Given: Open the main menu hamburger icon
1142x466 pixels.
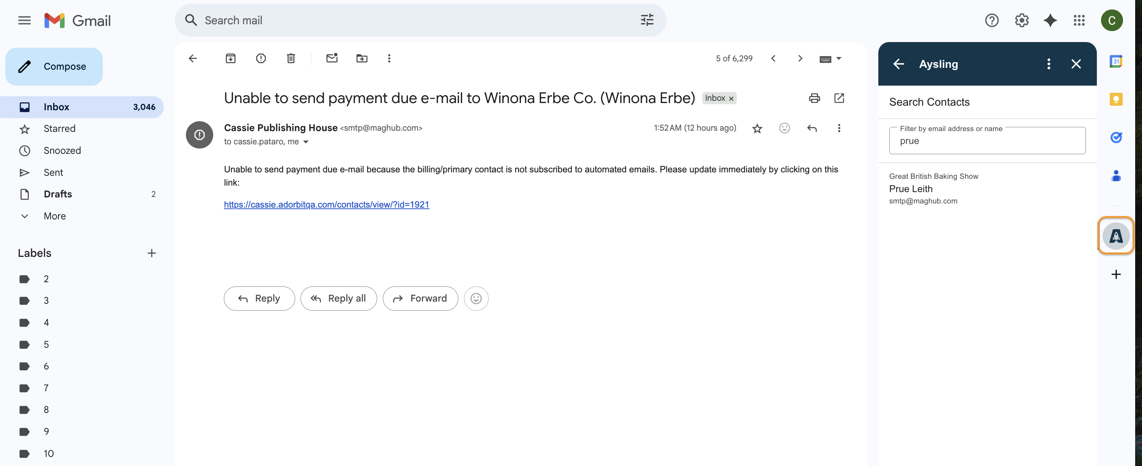Looking at the screenshot, I should (24, 20).
